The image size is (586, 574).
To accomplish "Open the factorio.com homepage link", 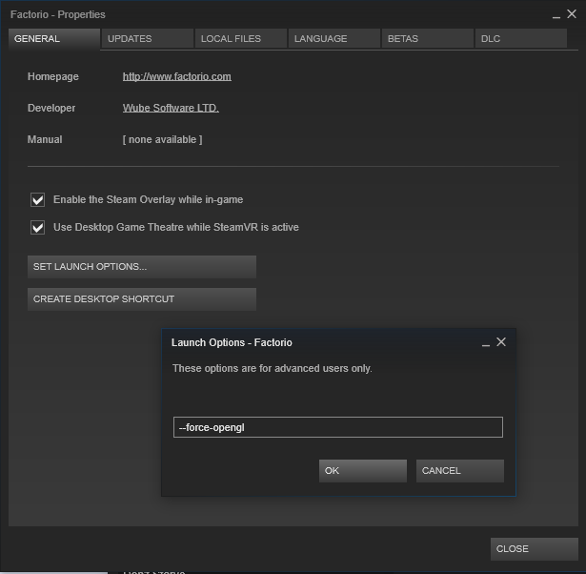I will click(177, 76).
